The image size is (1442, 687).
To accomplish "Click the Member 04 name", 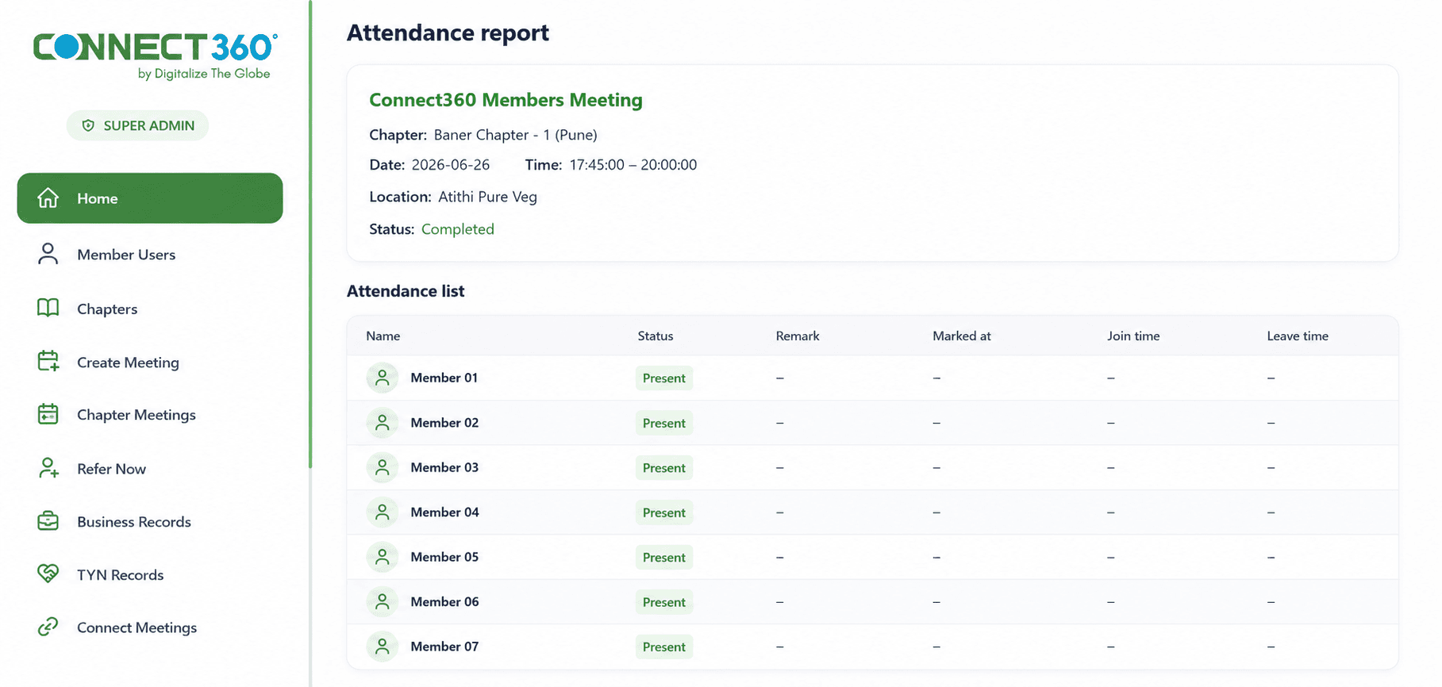I will pyautogui.click(x=444, y=512).
